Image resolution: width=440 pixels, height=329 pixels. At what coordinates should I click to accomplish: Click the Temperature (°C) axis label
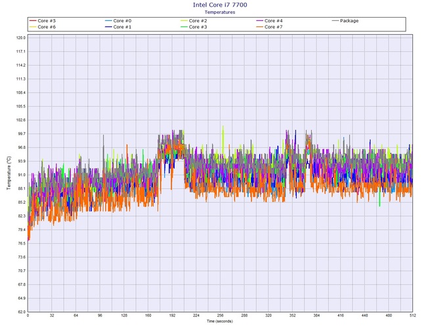(9, 173)
